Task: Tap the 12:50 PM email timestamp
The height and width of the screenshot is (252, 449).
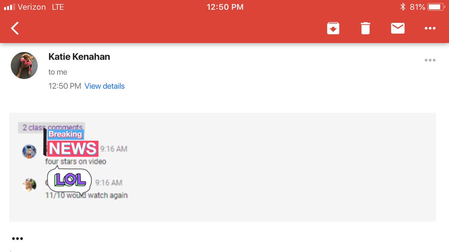Action: [65, 86]
